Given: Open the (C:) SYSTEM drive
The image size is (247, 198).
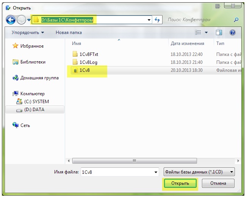Looking at the screenshot, I should [x=36, y=102].
